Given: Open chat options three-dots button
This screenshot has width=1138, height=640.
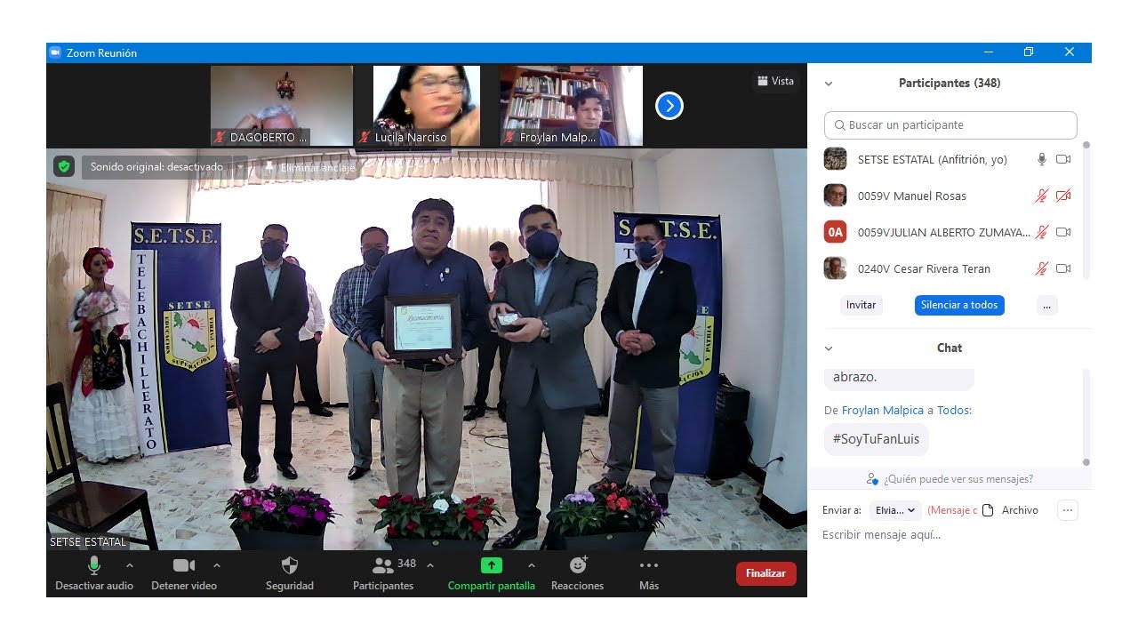Looking at the screenshot, I should (x=1068, y=510).
